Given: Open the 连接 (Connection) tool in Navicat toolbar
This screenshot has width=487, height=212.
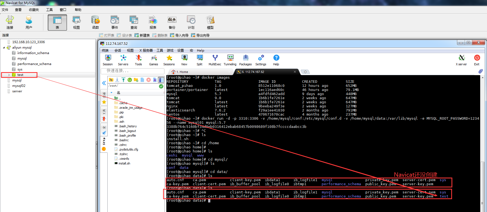Looking at the screenshot, I should tap(10, 22).
